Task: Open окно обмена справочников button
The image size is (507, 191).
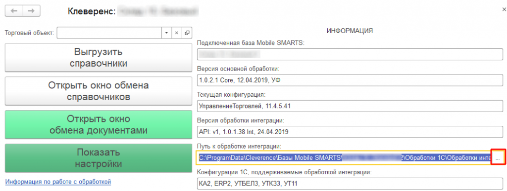Action: coord(99,91)
